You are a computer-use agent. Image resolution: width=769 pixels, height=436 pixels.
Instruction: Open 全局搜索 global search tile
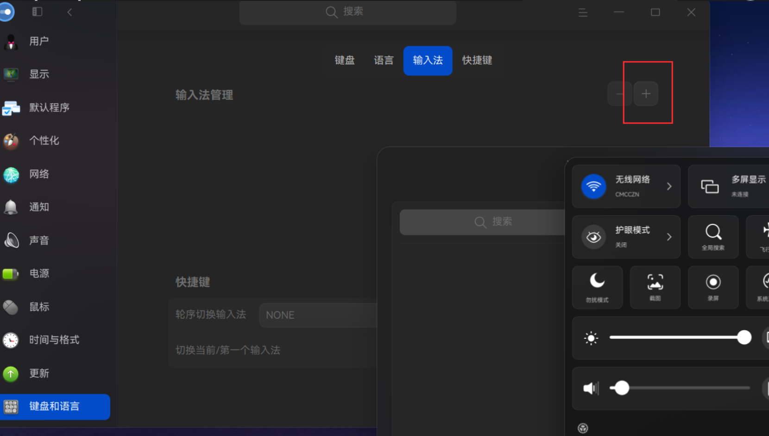(713, 237)
